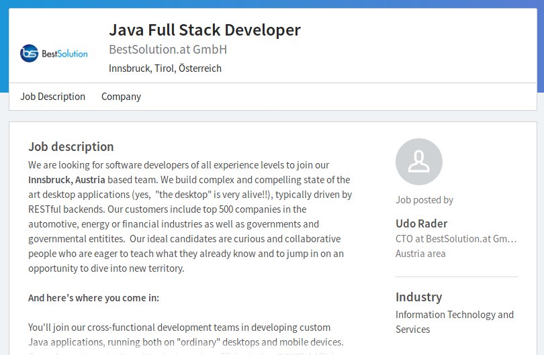
Task: Click the job poster avatar placeholder
Action: [419, 162]
